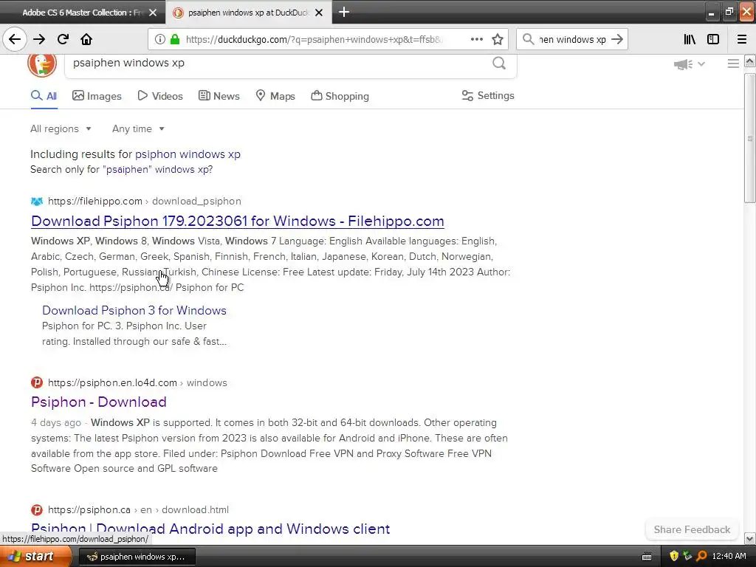The image size is (756, 567).
Task: Open the on-screen keyboard tray icon
Action: (647, 557)
